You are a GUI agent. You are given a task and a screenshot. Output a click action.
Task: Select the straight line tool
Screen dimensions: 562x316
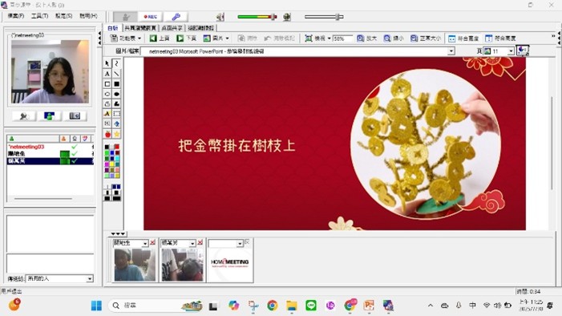117,74
